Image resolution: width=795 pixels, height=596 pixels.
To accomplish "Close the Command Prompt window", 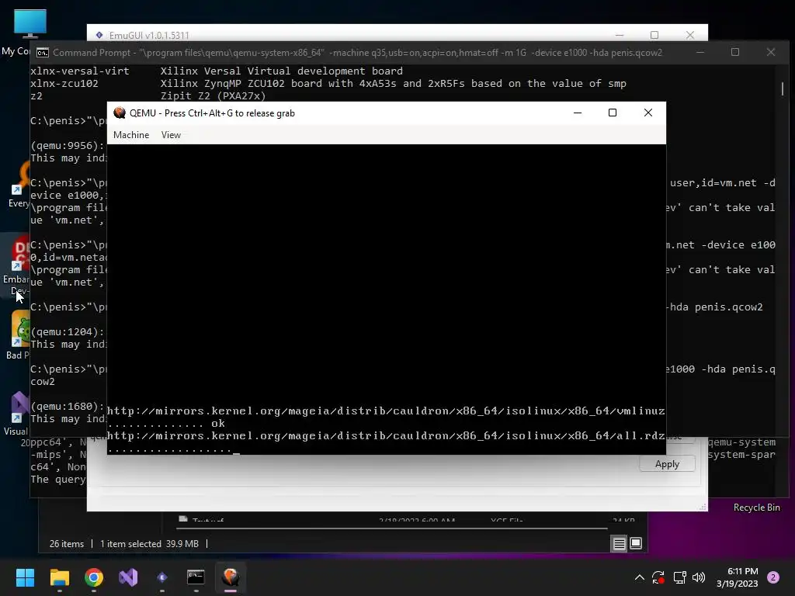I will (771, 52).
